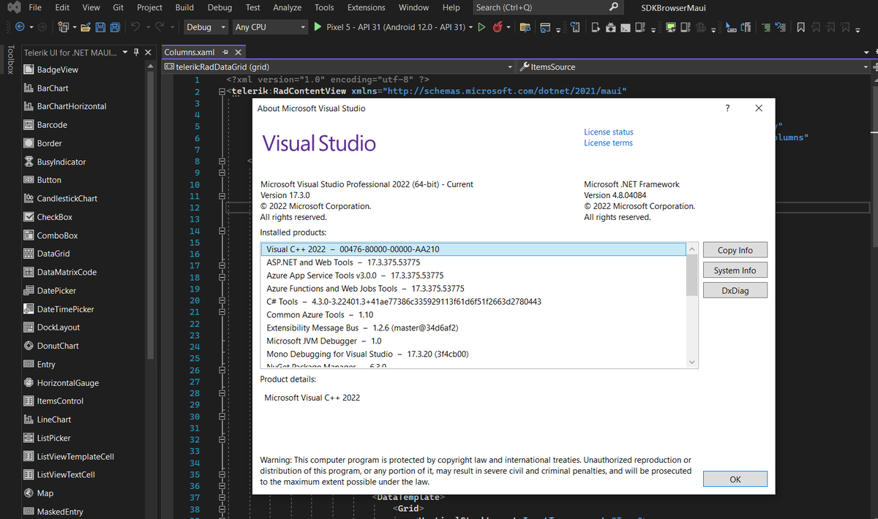This screenshot has height=519, width=878.
Task: Click the Navigate Backward arrow icon
Action: 20,27
